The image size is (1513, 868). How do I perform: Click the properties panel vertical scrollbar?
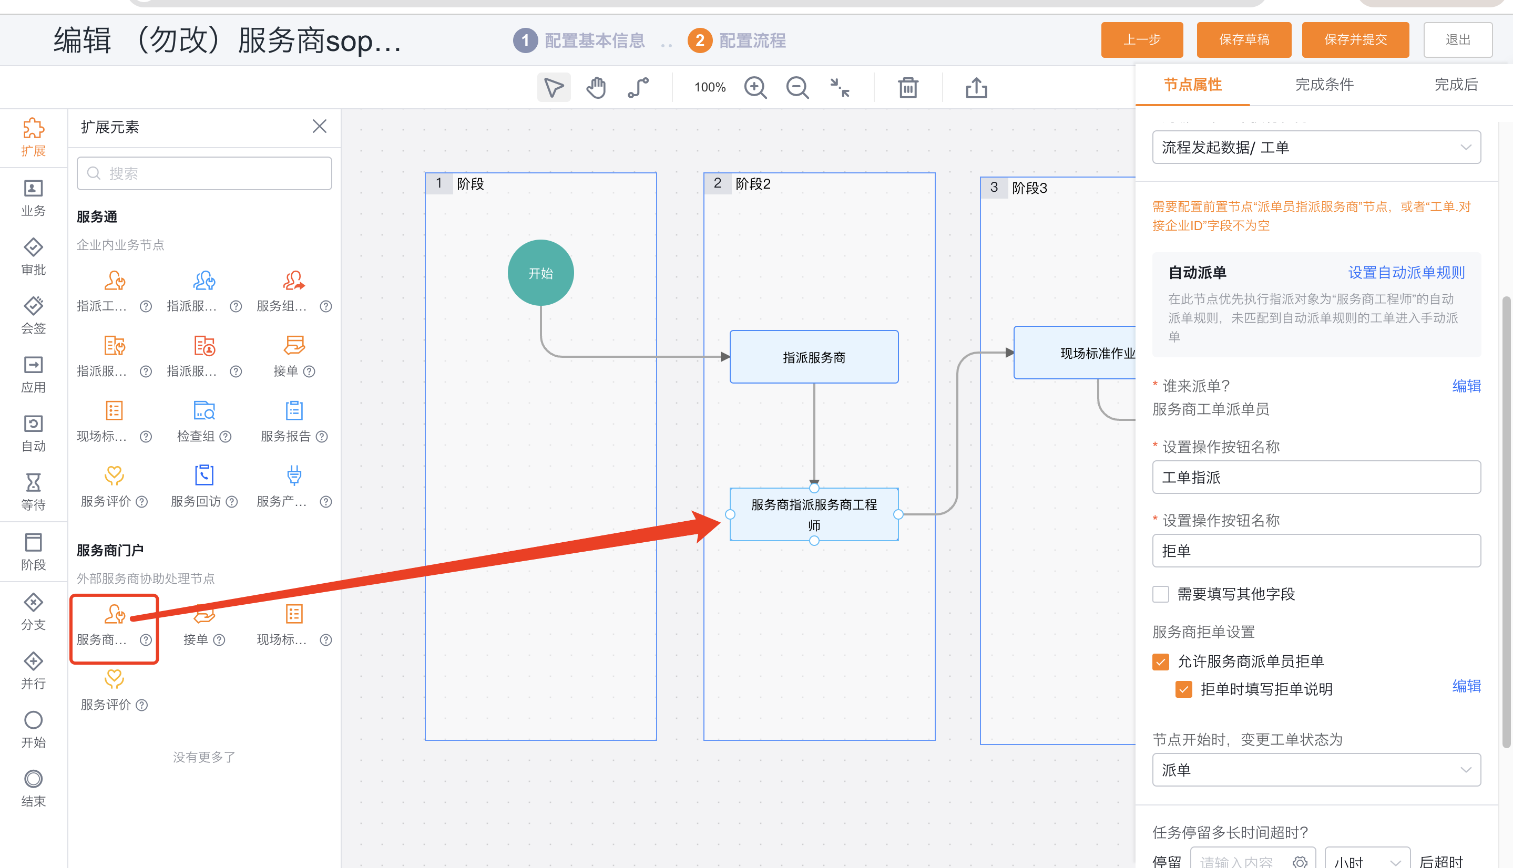[1507, 522]
